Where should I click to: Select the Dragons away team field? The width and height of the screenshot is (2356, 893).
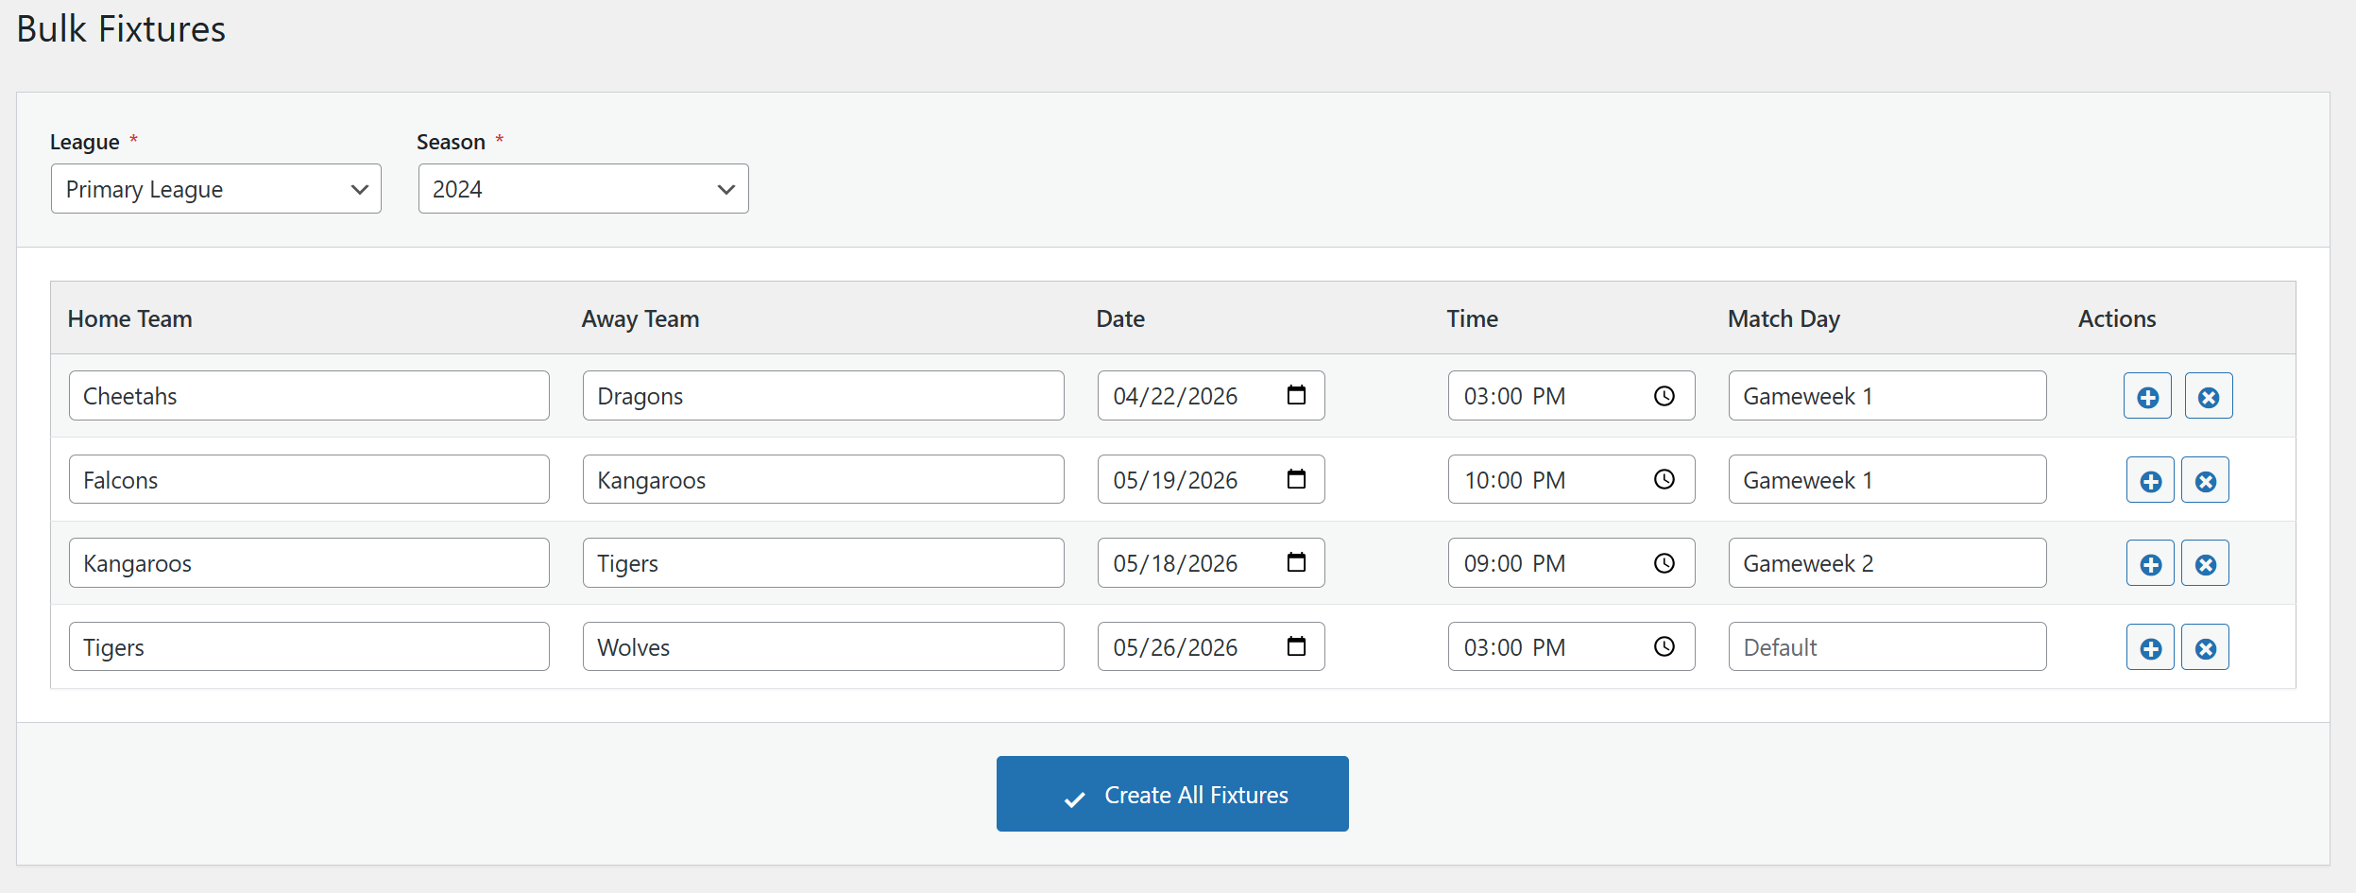(822, 395)
